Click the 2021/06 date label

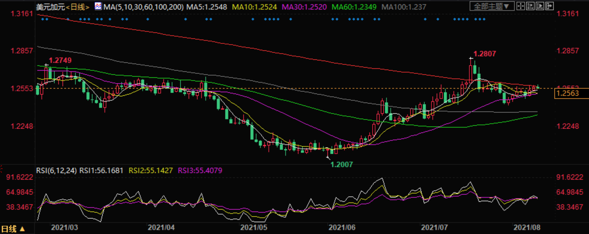point(342,227)
